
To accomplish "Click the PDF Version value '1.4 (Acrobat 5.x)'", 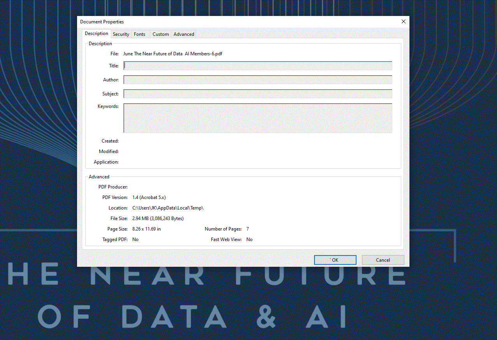I will point(149,197).
